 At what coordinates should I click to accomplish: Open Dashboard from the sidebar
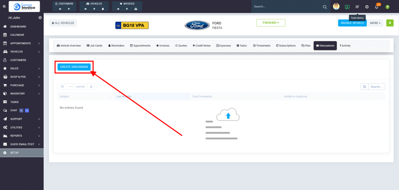pos(22,27)
